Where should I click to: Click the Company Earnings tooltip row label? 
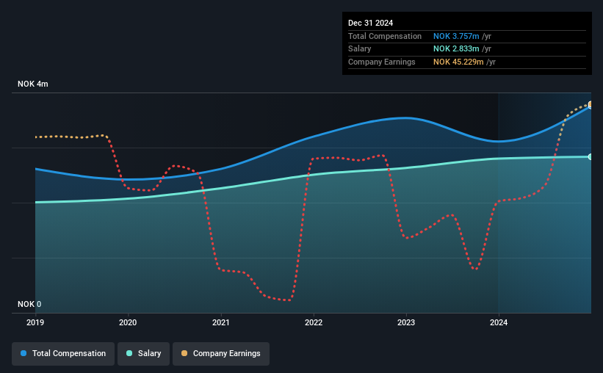[381, 62]
